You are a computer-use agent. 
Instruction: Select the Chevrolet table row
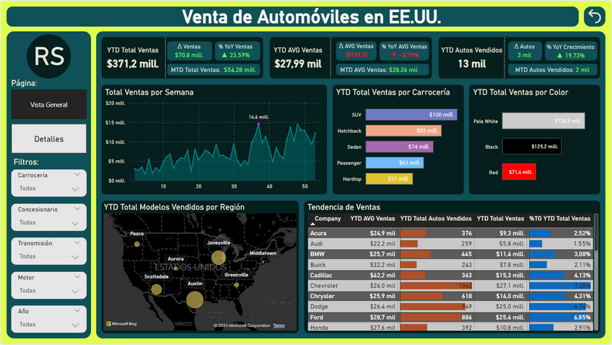point(450,286)
